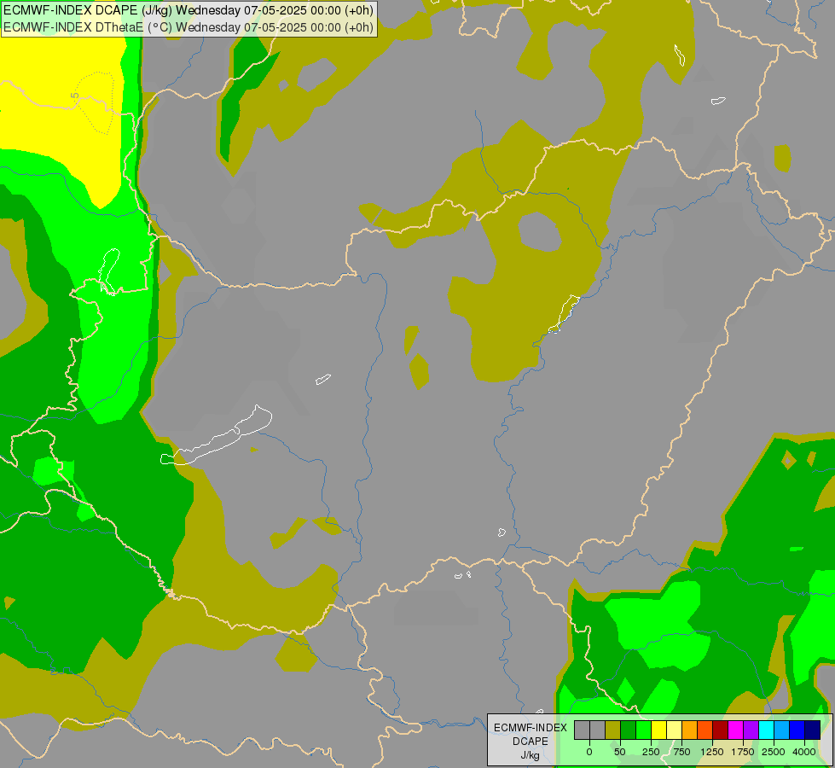Click the "750" legend tick label
Screen dimensions: 835x768
coord(681,752)
